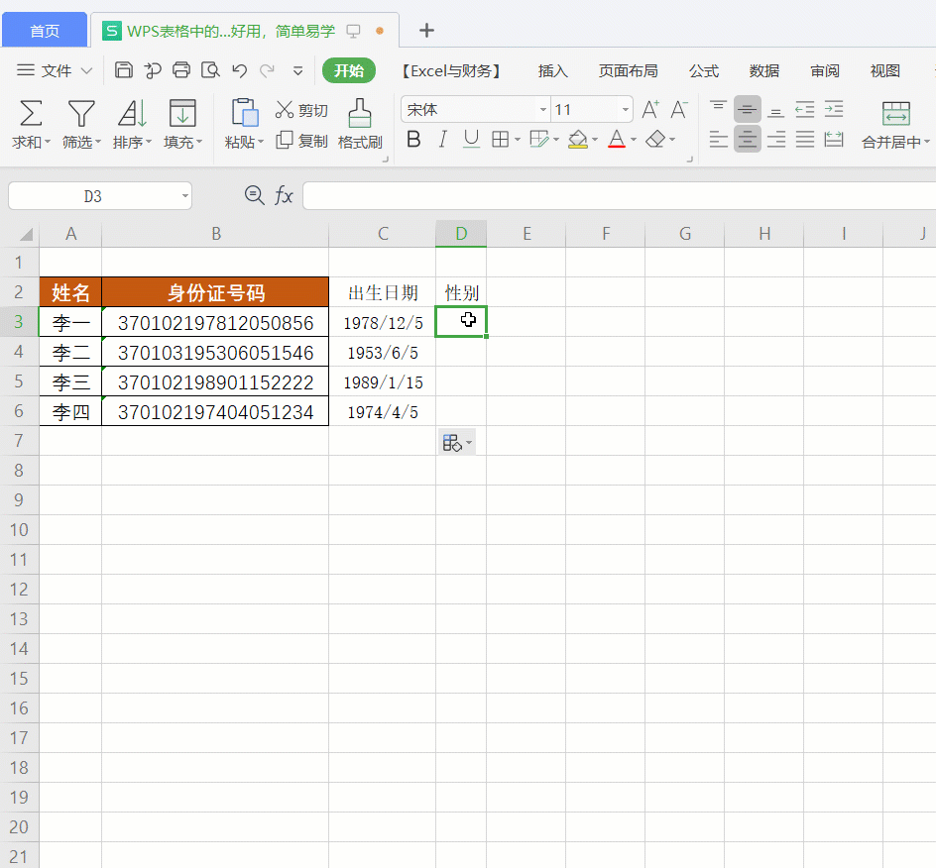Click the increase font size icon

[x=650, y=109]
